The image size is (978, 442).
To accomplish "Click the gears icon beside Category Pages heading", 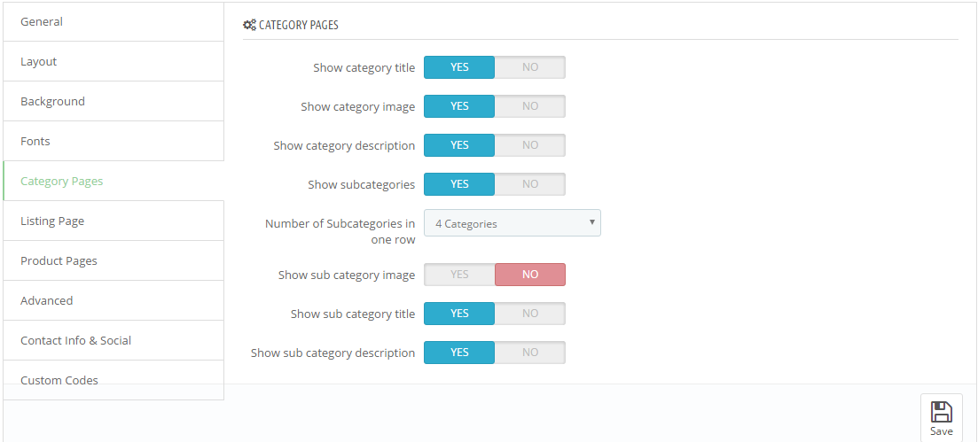I will click(x=249, y=26).
